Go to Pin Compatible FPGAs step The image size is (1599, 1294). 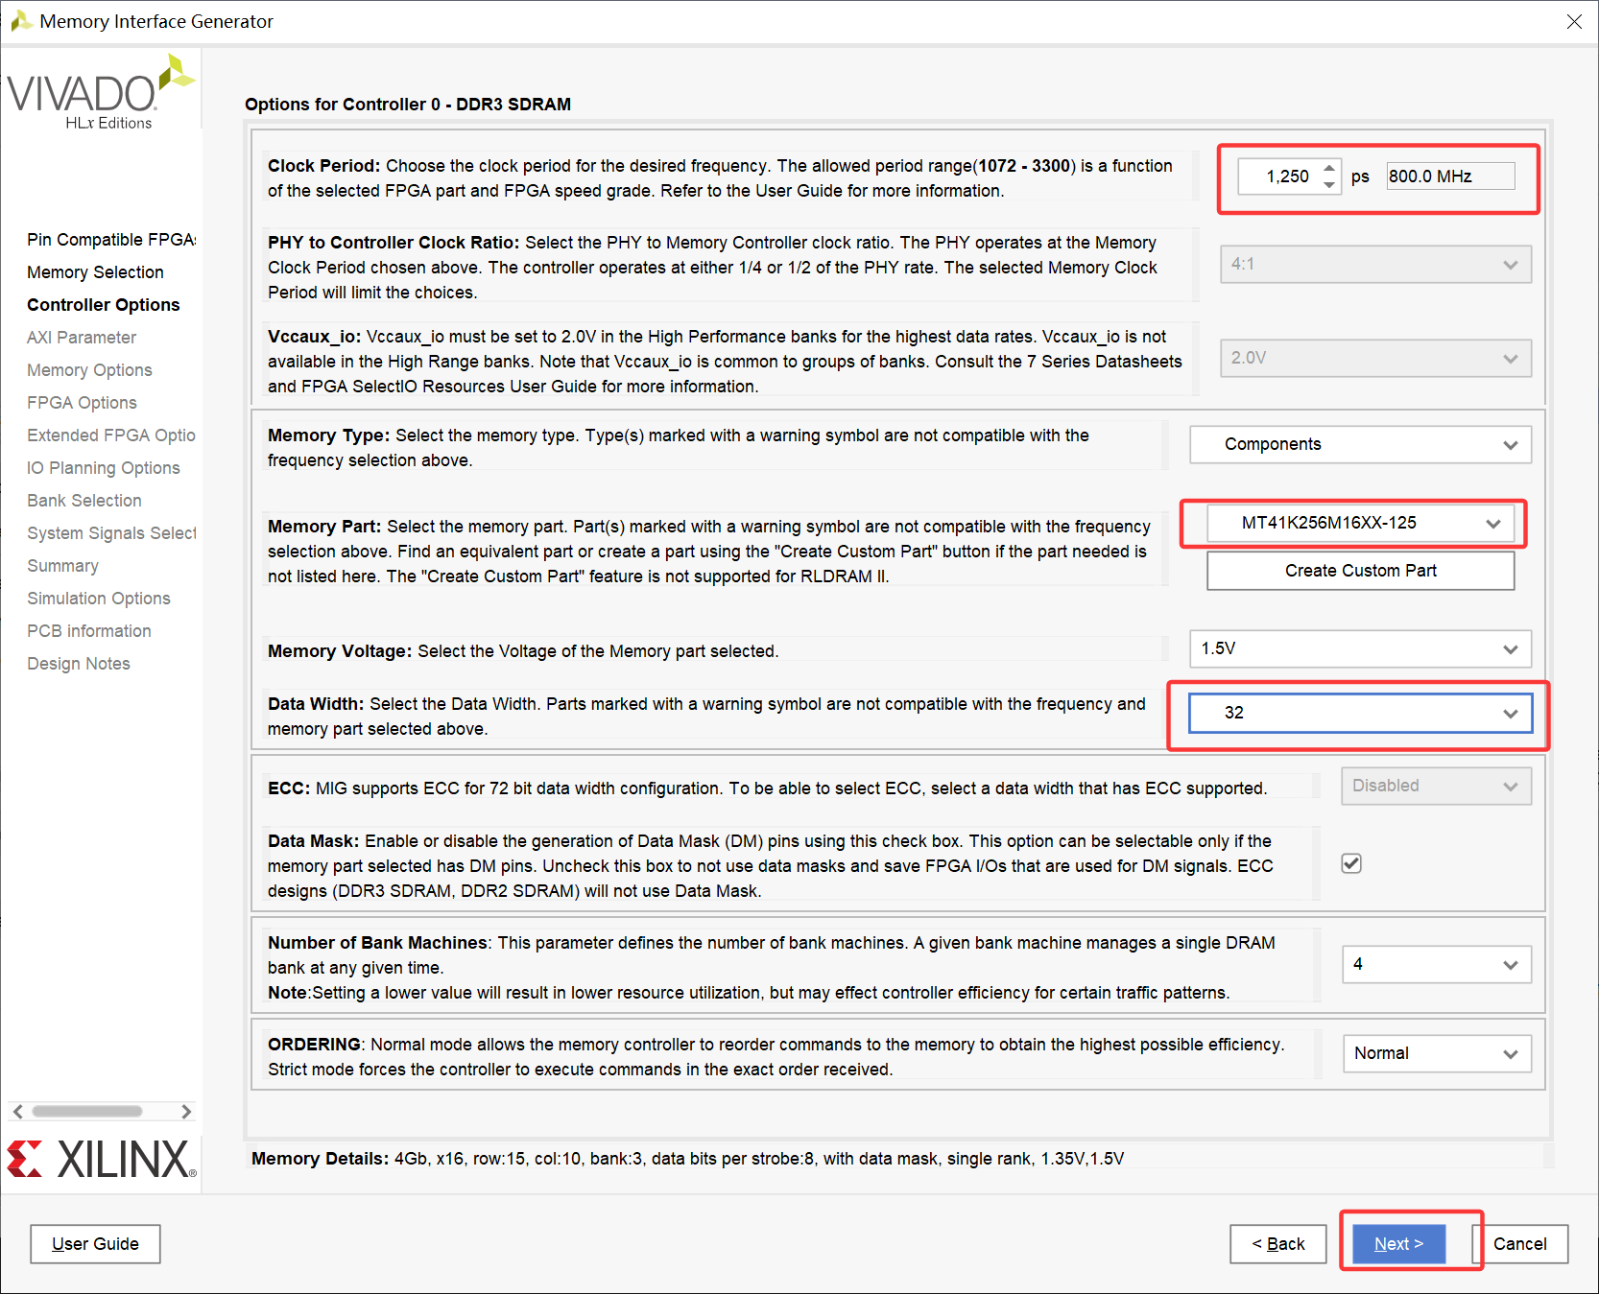[111, 240]
